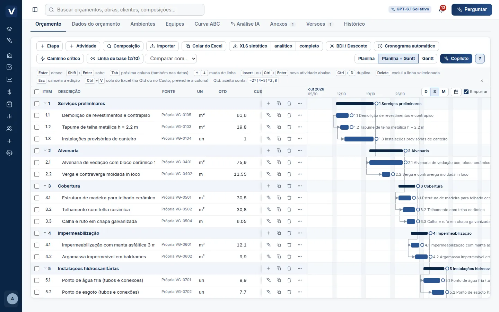The image size is (499, 312).
Task: Check the select-all box in table header
Action: pyautogui.click(x=37, y=92)
